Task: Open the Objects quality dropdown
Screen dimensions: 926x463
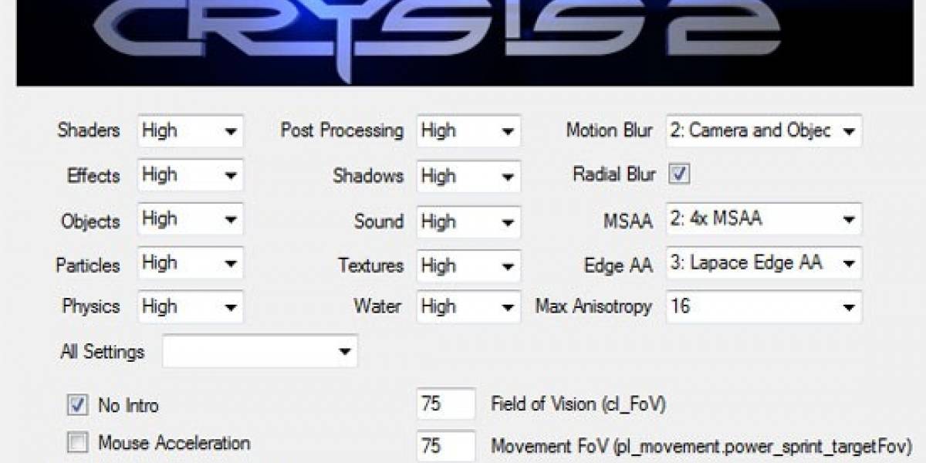Action: pyautogui.click(x=191, y=219)
